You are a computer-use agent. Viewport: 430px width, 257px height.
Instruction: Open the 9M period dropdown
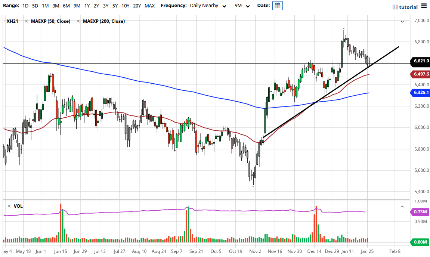pos(242,6)
